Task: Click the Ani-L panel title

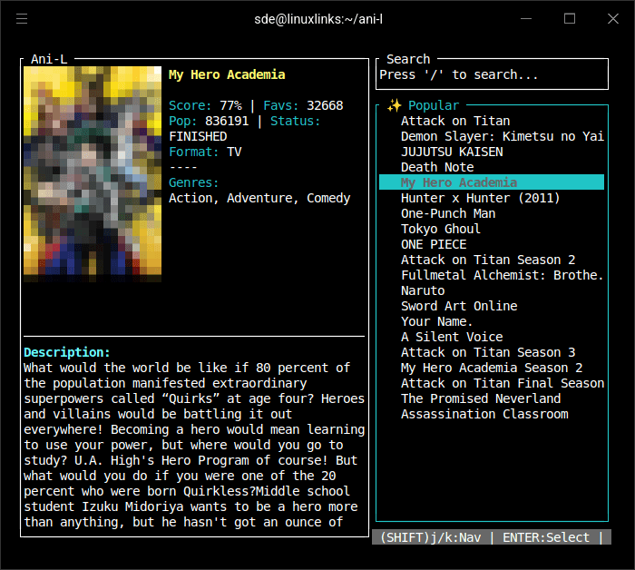Action: pyautogui.click(x=49, y=59)
